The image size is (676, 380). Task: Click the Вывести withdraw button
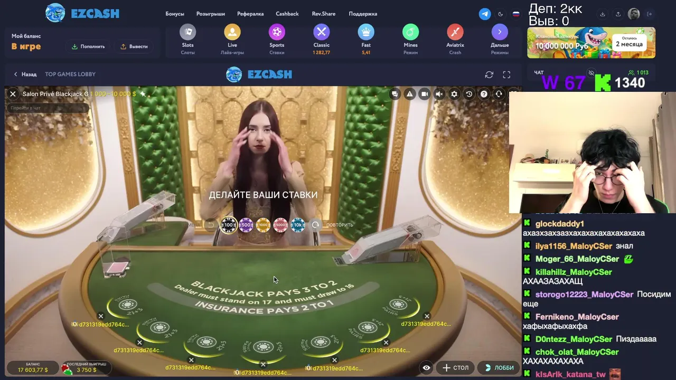(x=134, y=46)
